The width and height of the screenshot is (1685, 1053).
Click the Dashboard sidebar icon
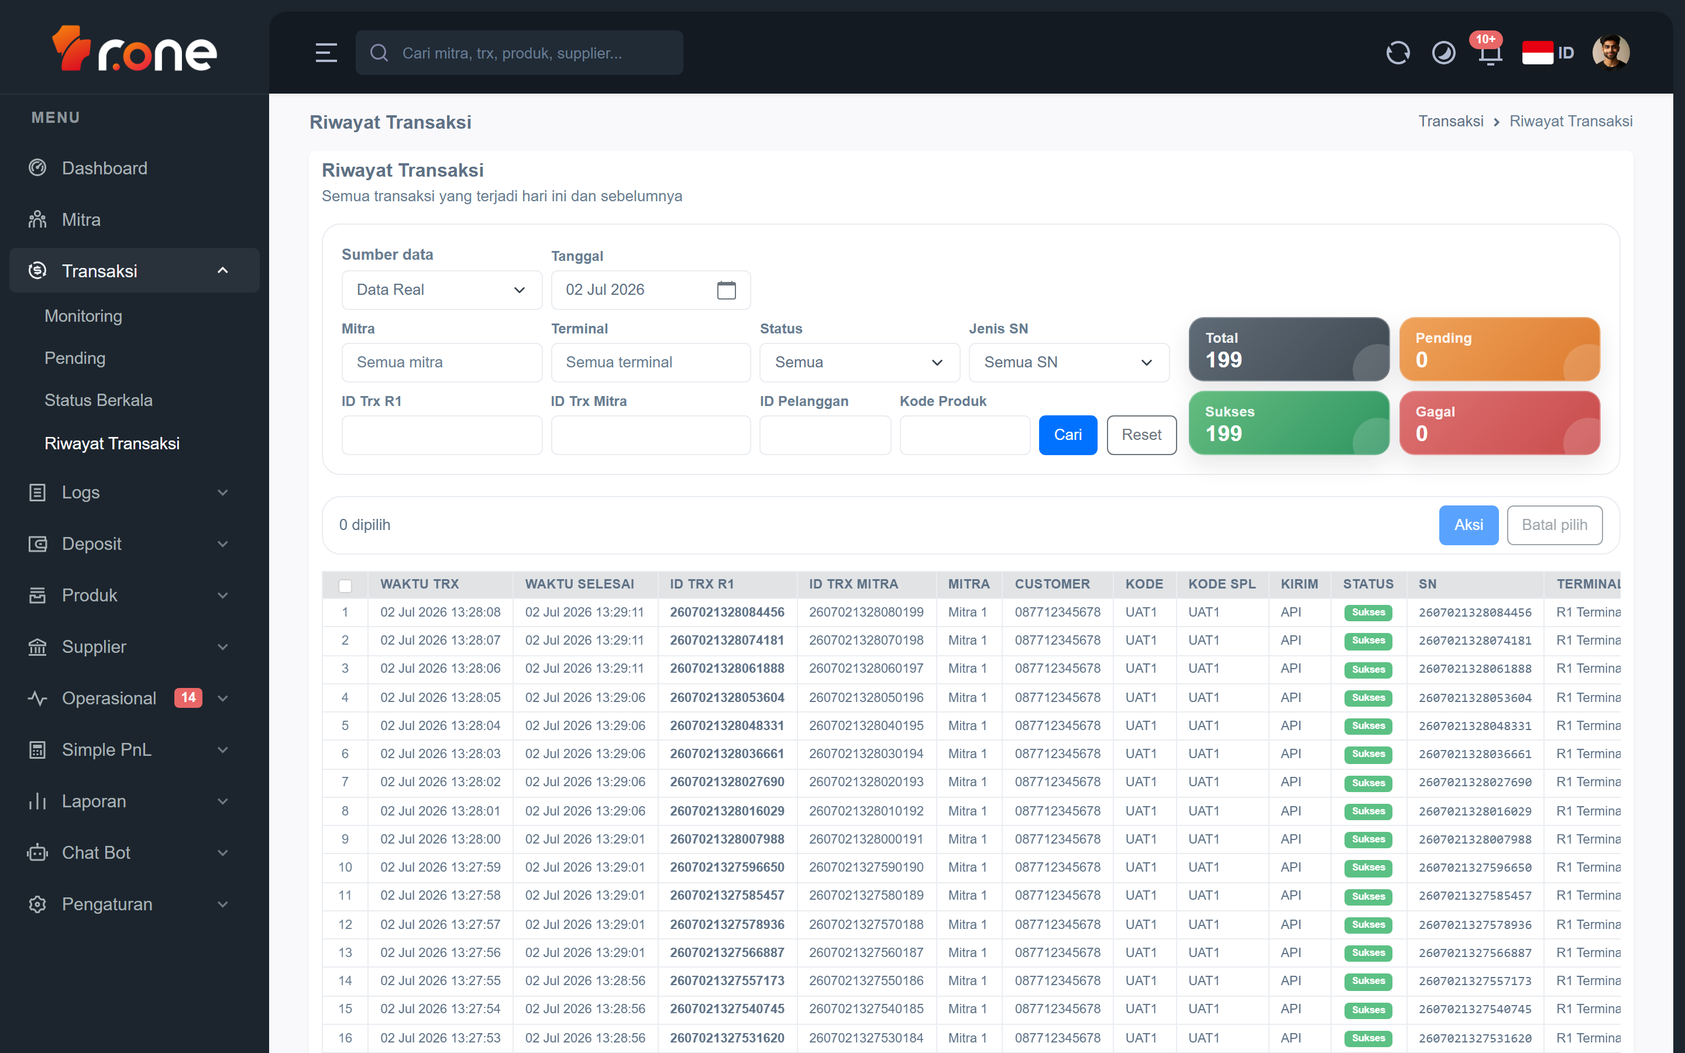tap(37, 168)
